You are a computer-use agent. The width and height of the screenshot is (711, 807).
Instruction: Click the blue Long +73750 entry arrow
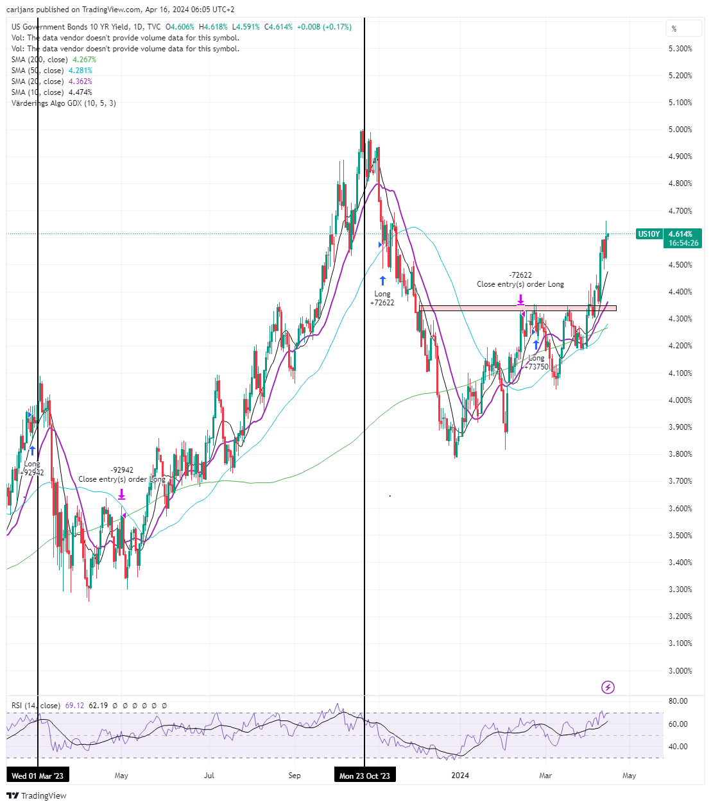[536, 344]
